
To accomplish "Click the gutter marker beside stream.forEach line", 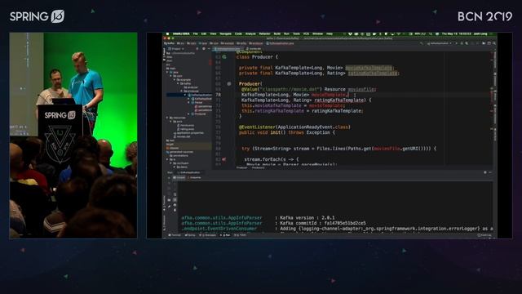I will pos(224,159).
